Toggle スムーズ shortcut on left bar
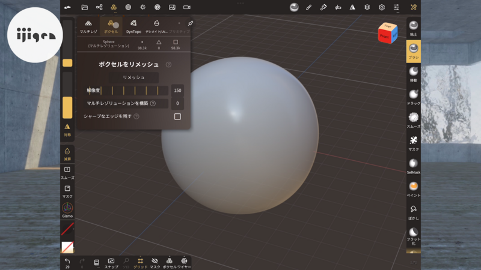The image size is (481, 270). 67,173
